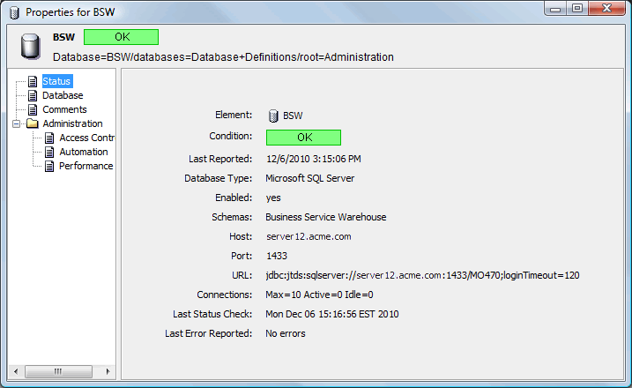This screenshot has width=632, height=388.
Task: Close the Properties for BSW window
Action: (607, 9)
